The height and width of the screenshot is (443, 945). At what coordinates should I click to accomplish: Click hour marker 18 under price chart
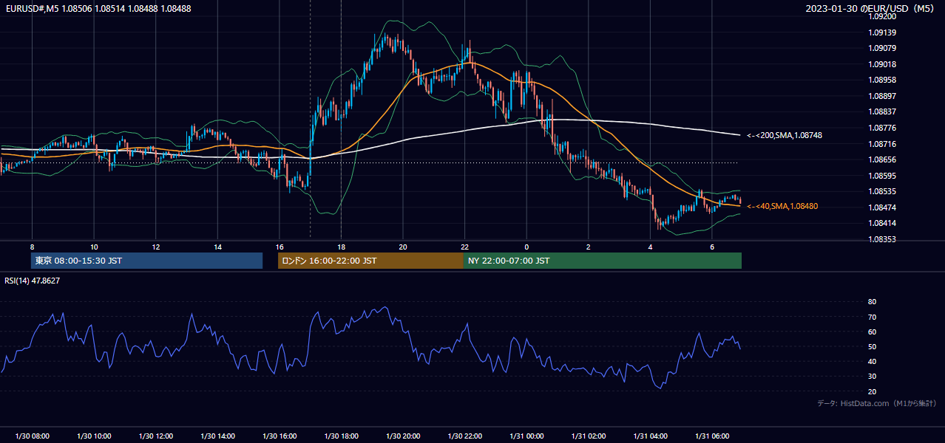[x=341, y=247]
